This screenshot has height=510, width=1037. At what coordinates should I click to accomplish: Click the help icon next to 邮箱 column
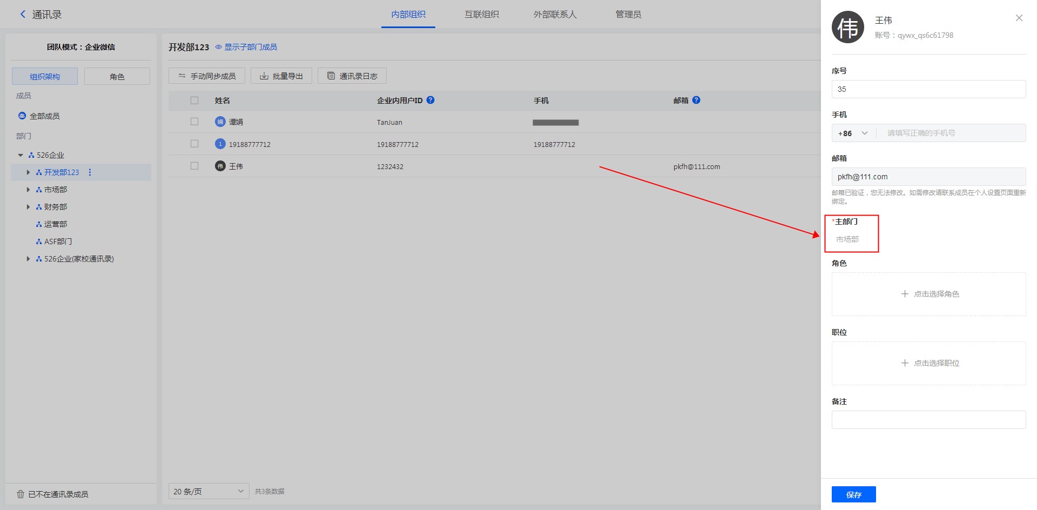point(696,100)
